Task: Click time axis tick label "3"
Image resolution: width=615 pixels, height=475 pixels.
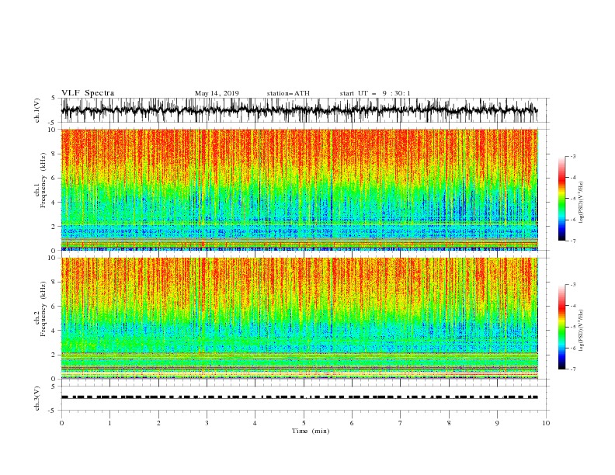Action: (207, 423)
